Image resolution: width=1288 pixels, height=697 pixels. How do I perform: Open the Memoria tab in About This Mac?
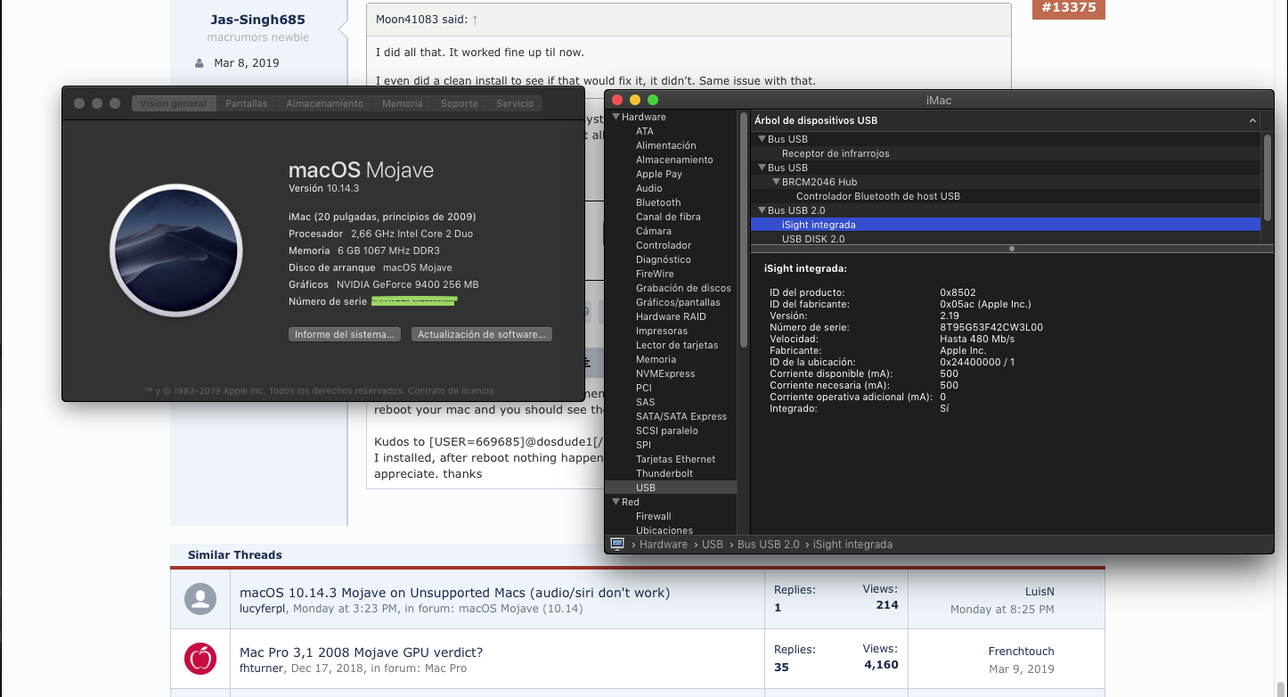coord(403,103)
